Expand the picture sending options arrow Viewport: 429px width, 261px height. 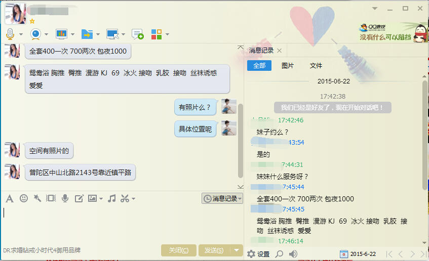[x=101, y=199]
